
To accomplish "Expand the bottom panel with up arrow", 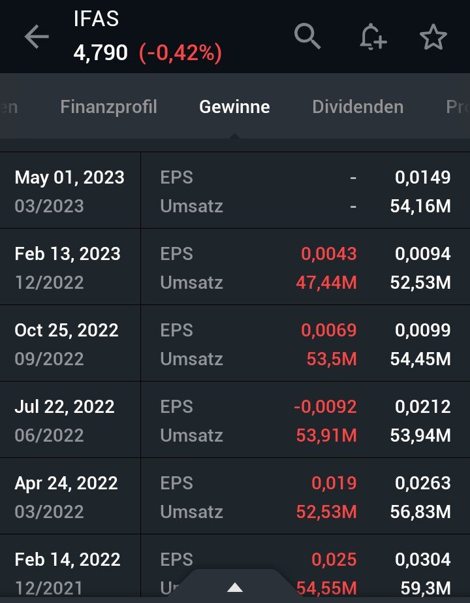I will [235, 587].
